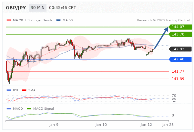Screen dimensions: 194x132
Task: Click the 00:45:46 CET timestamp
Action: (x=63, y=8)
